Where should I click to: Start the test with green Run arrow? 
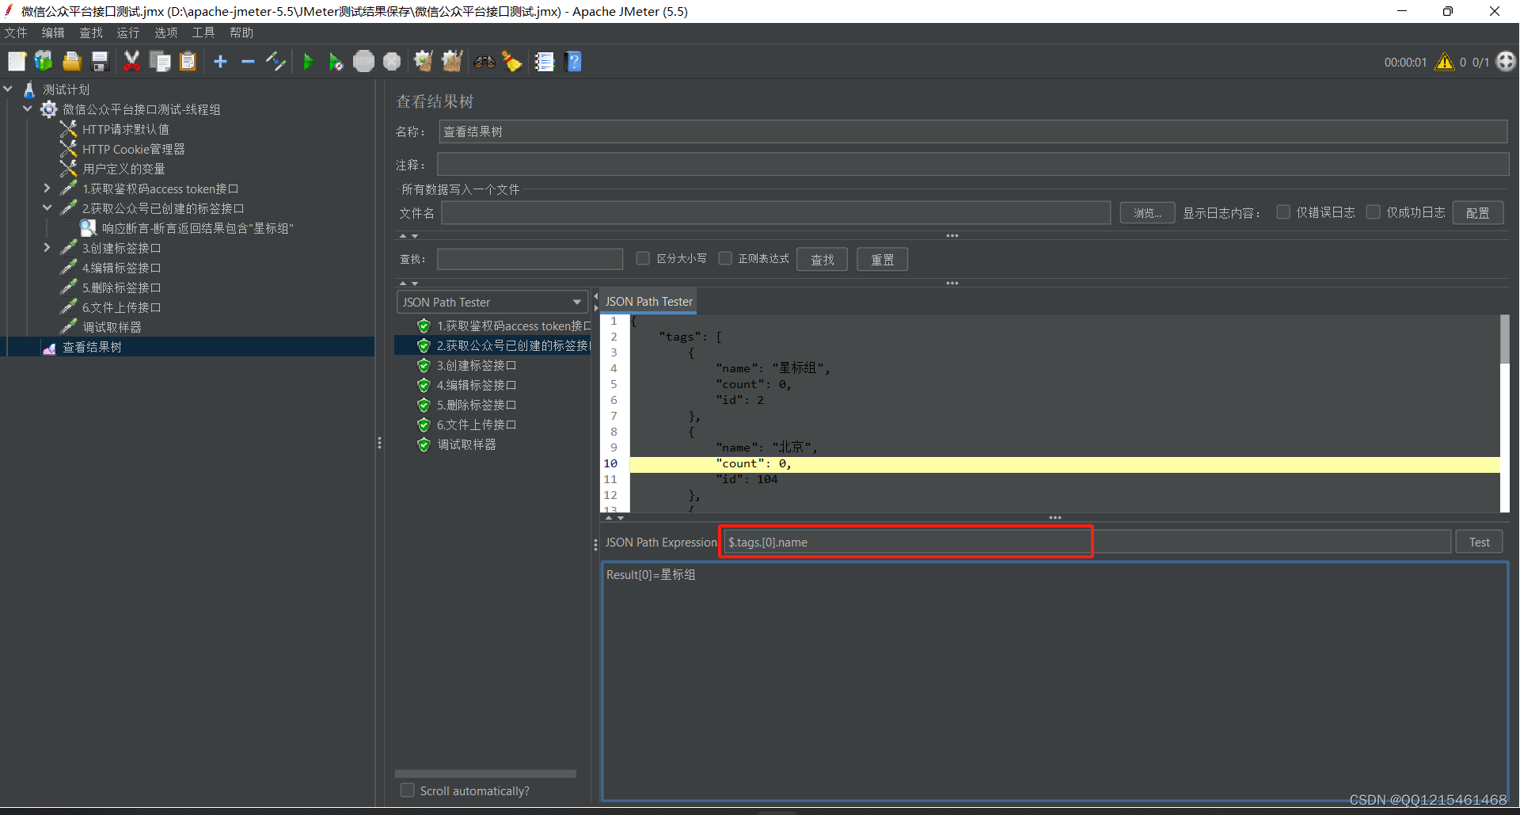coord(309,62)
